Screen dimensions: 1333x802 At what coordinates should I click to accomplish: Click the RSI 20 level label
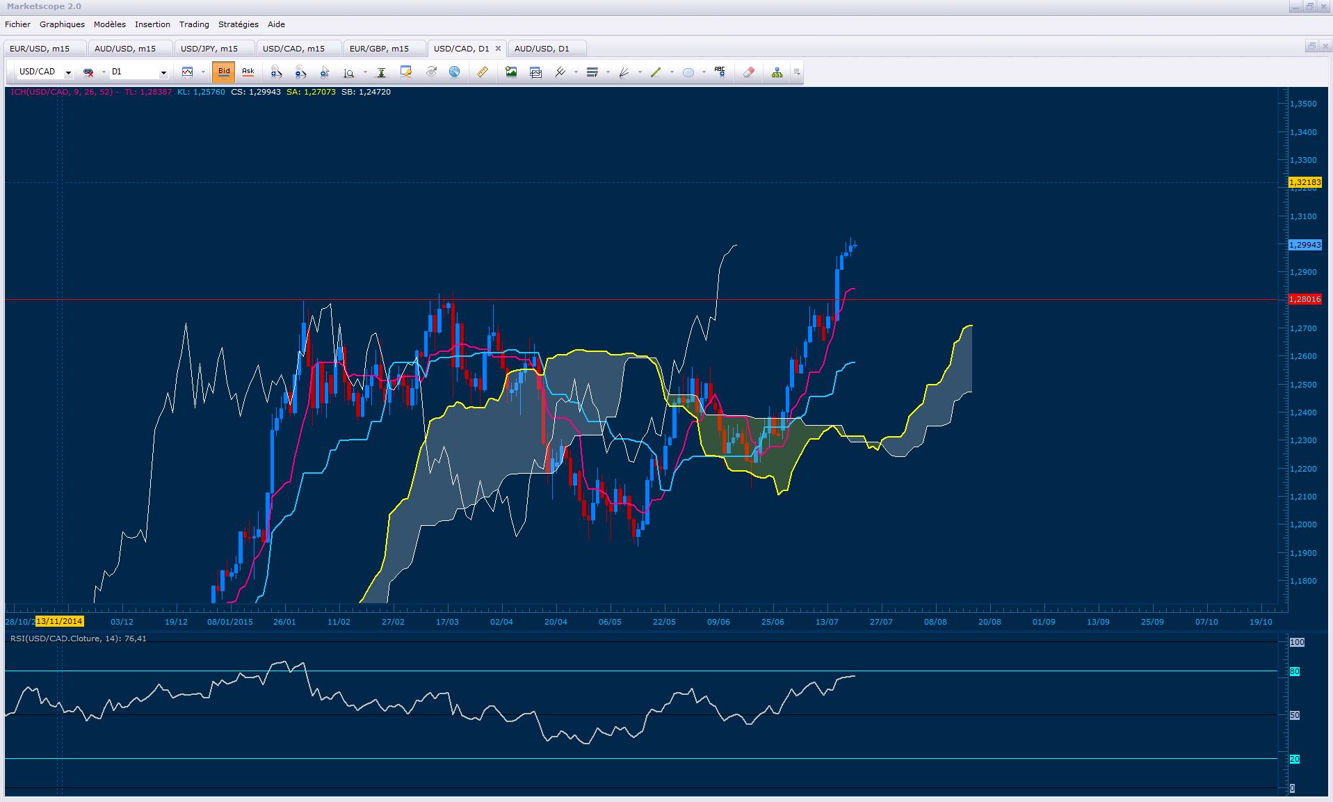coord(1295,759)
